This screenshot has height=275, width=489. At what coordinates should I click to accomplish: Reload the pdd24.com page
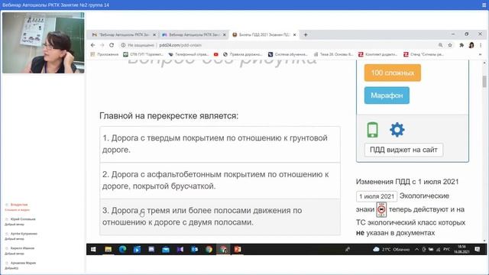(x=112, y=45)
